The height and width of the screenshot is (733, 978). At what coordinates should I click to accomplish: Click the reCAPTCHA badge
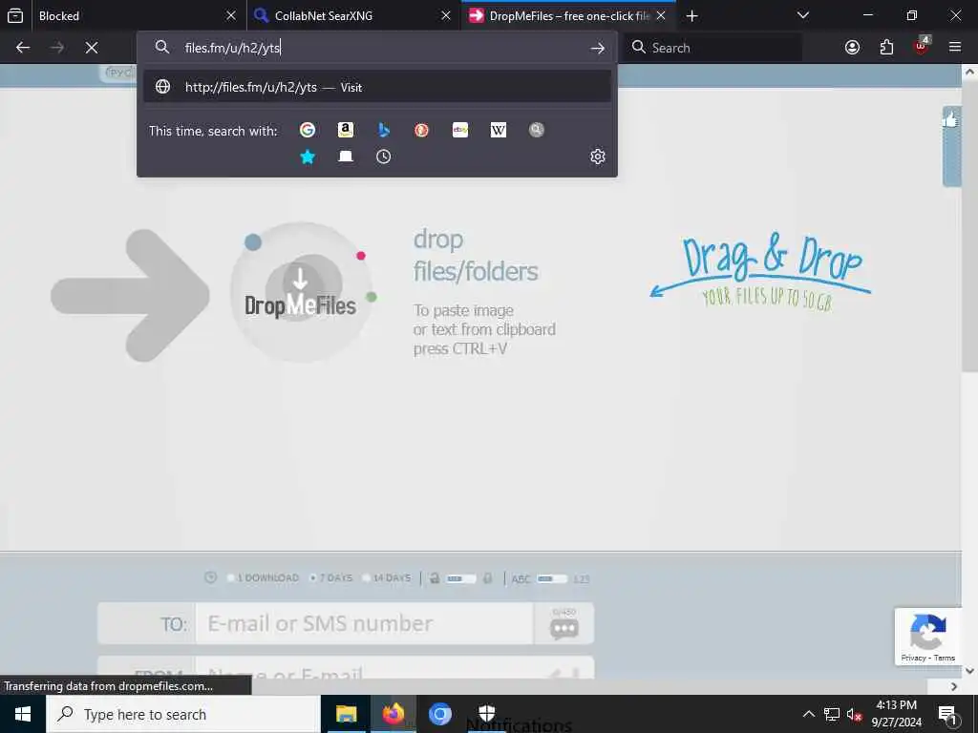click(928, 637)
